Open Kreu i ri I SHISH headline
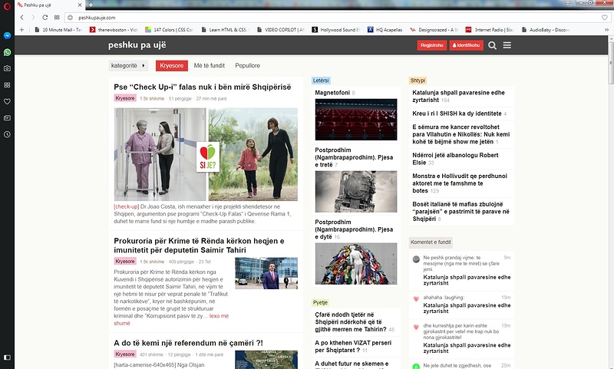The height and width of the screenshot is (369, 614). [457, 114]
